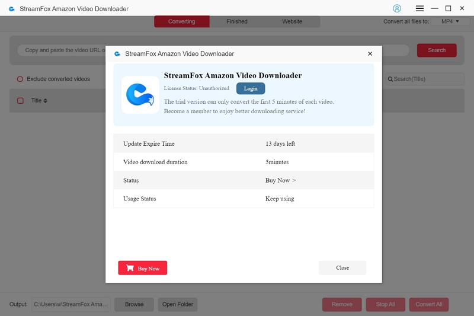
Task: Click Keep using in Usage Status row
Action: coord(280,199)
